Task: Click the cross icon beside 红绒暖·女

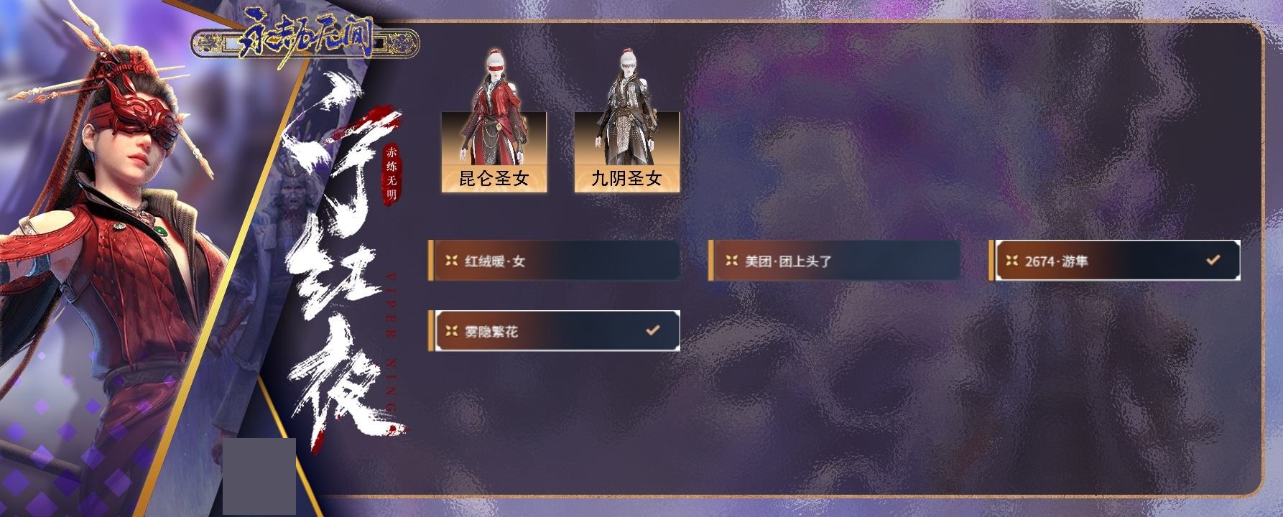Action: pyautogui.click(x=451, y=261)
